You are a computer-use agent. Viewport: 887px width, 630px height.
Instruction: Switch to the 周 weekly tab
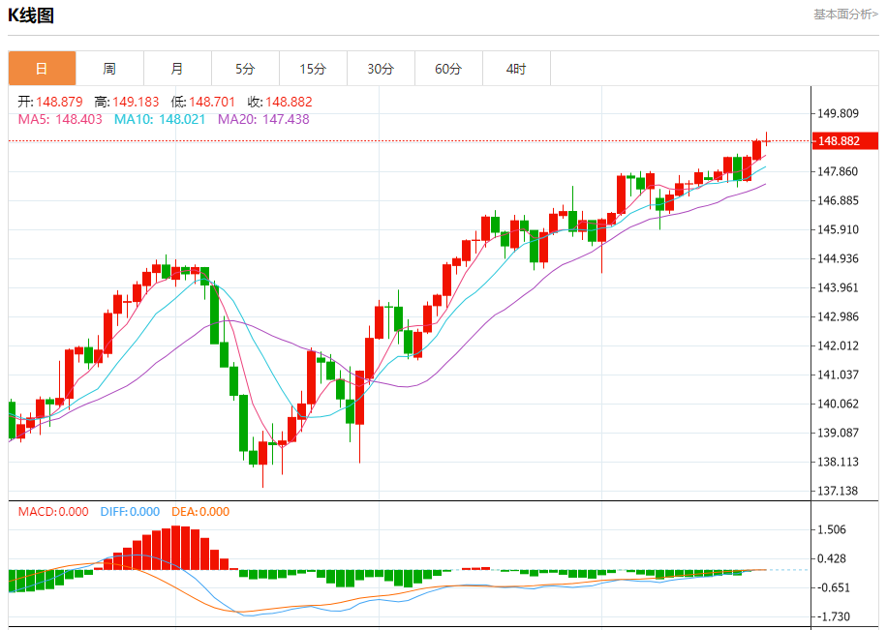point(109,69)
